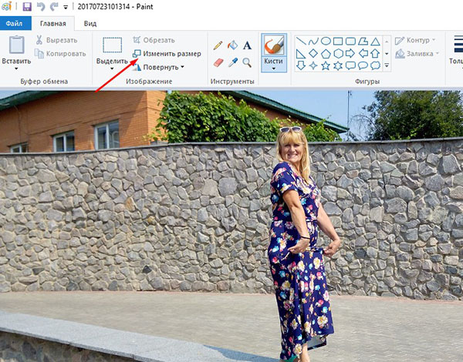463x362 pixels.
Task: Choose the rectangle shape
Action: 338,41
